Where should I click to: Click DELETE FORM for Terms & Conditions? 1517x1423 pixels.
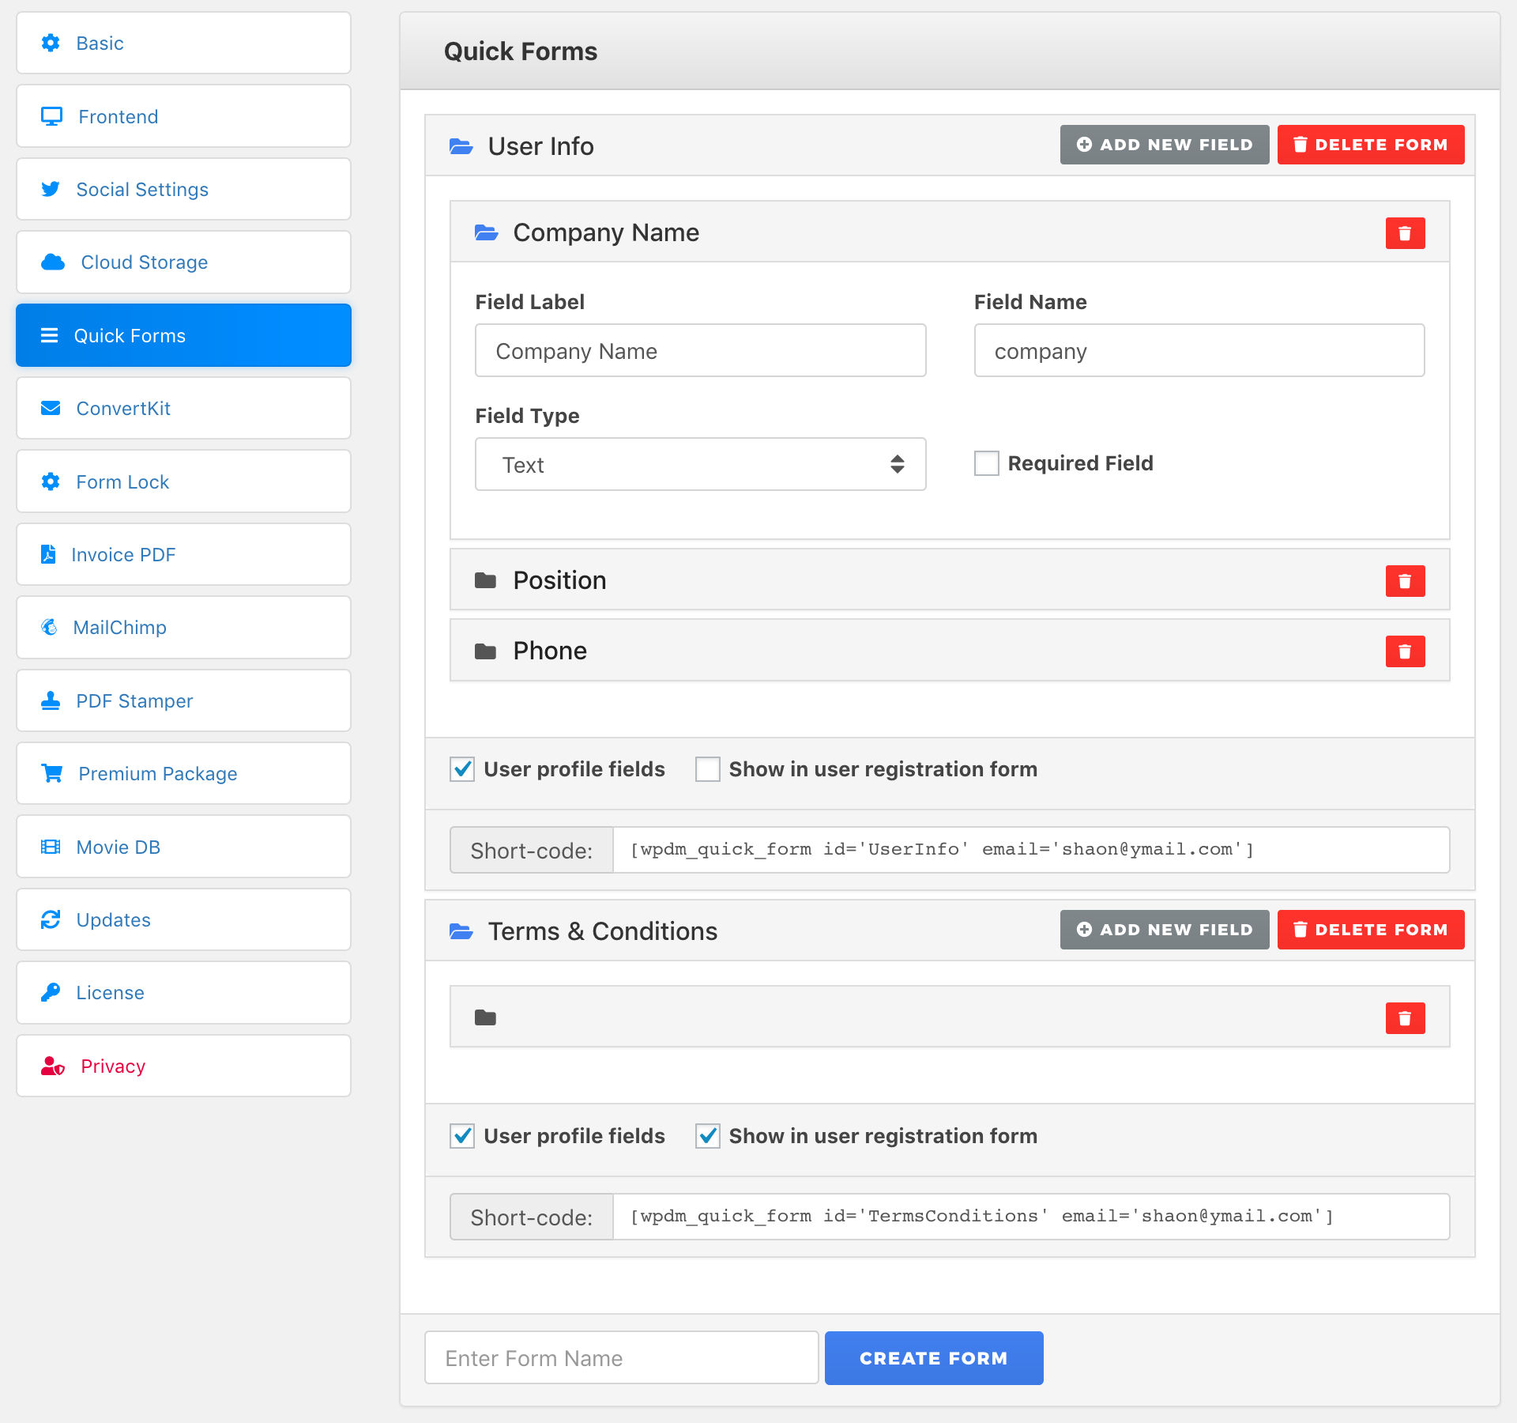pos(1370,930)
